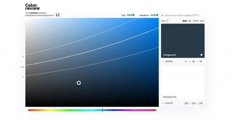
Task: Click the background hex field FFFFFF
Action: click(168, 103)
